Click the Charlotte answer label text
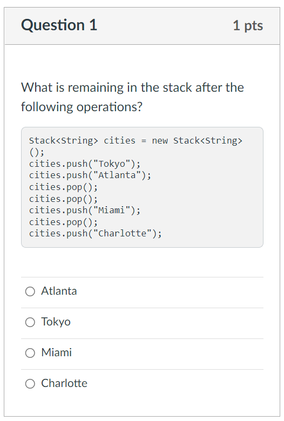This screenshot has height=421, width=284. [64, 383]
